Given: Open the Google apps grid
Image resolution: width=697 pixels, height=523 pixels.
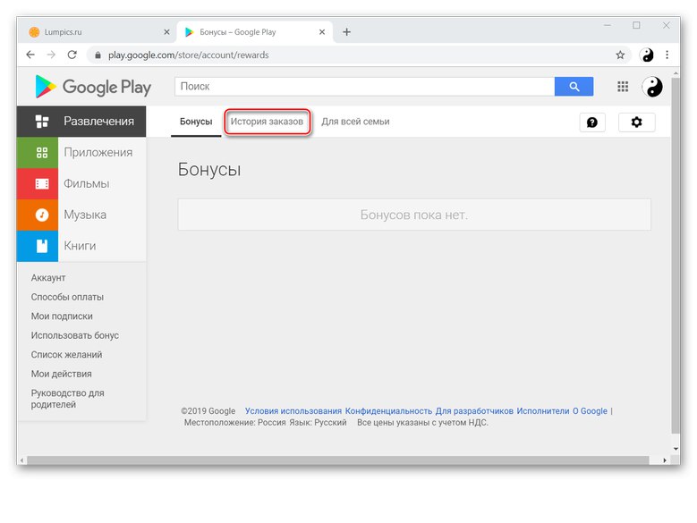Looking at the screenshot, I should 623,87.
